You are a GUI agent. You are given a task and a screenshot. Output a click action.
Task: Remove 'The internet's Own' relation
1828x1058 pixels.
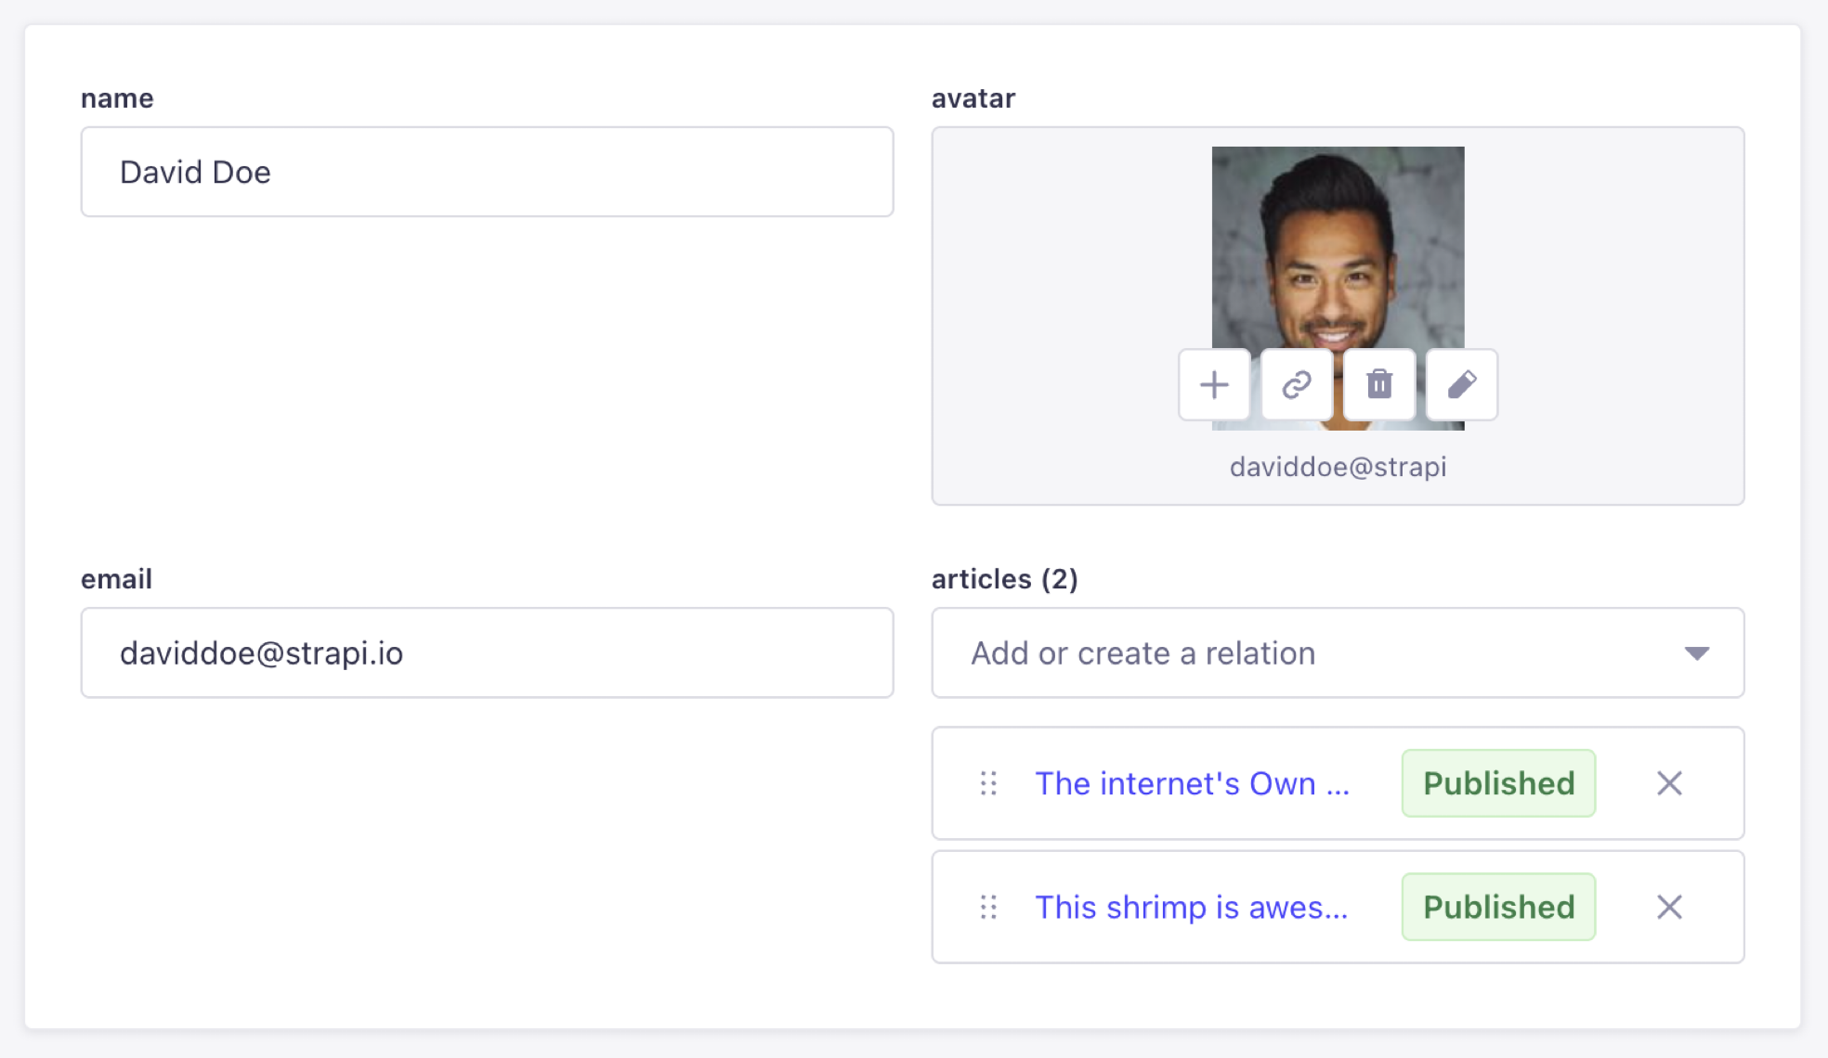pos(1669,783)
